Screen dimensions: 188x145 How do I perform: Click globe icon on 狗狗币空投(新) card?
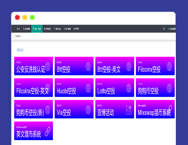coord(48,110)
